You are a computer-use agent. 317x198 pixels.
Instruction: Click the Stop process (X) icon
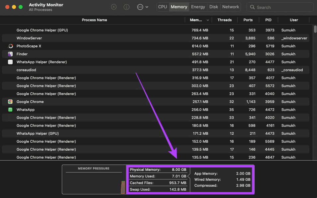pyautogui.click(x=114, y=7)
